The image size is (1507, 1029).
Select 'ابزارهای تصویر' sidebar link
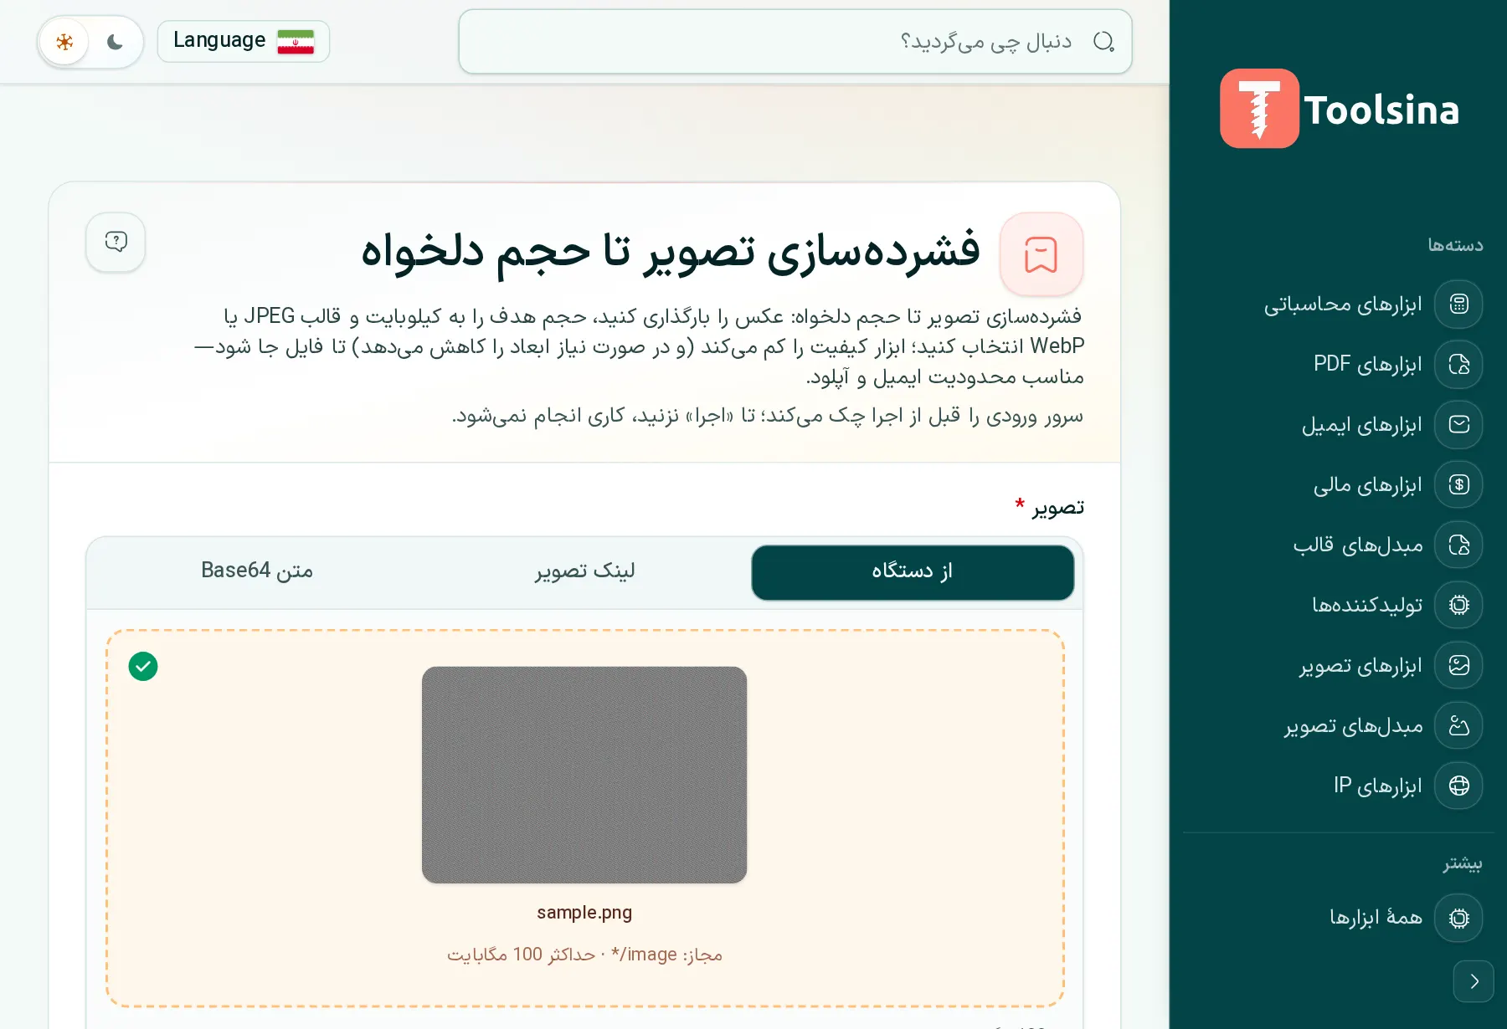(x=1361, y=665)
